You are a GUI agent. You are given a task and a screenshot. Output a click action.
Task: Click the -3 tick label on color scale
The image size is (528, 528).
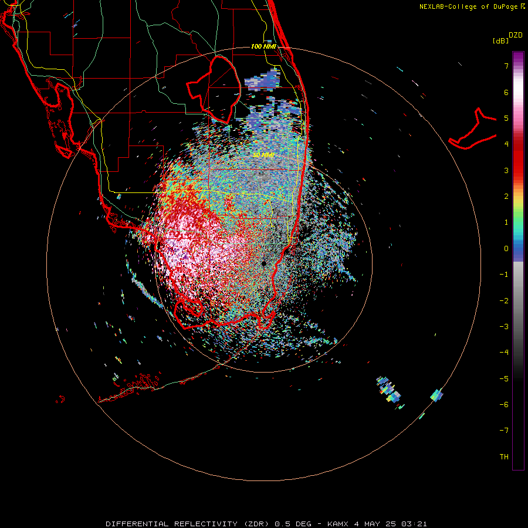504,327
